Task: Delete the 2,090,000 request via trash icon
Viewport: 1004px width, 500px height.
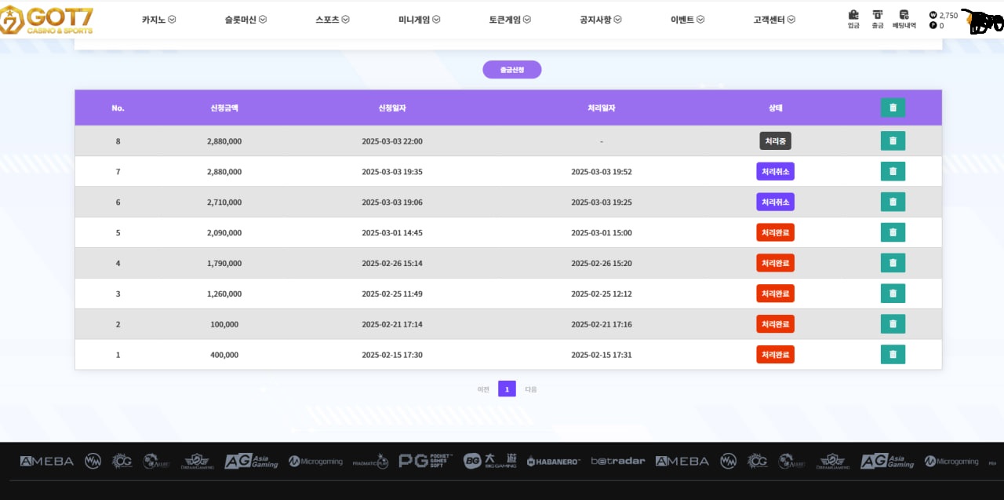Action: 893,232
